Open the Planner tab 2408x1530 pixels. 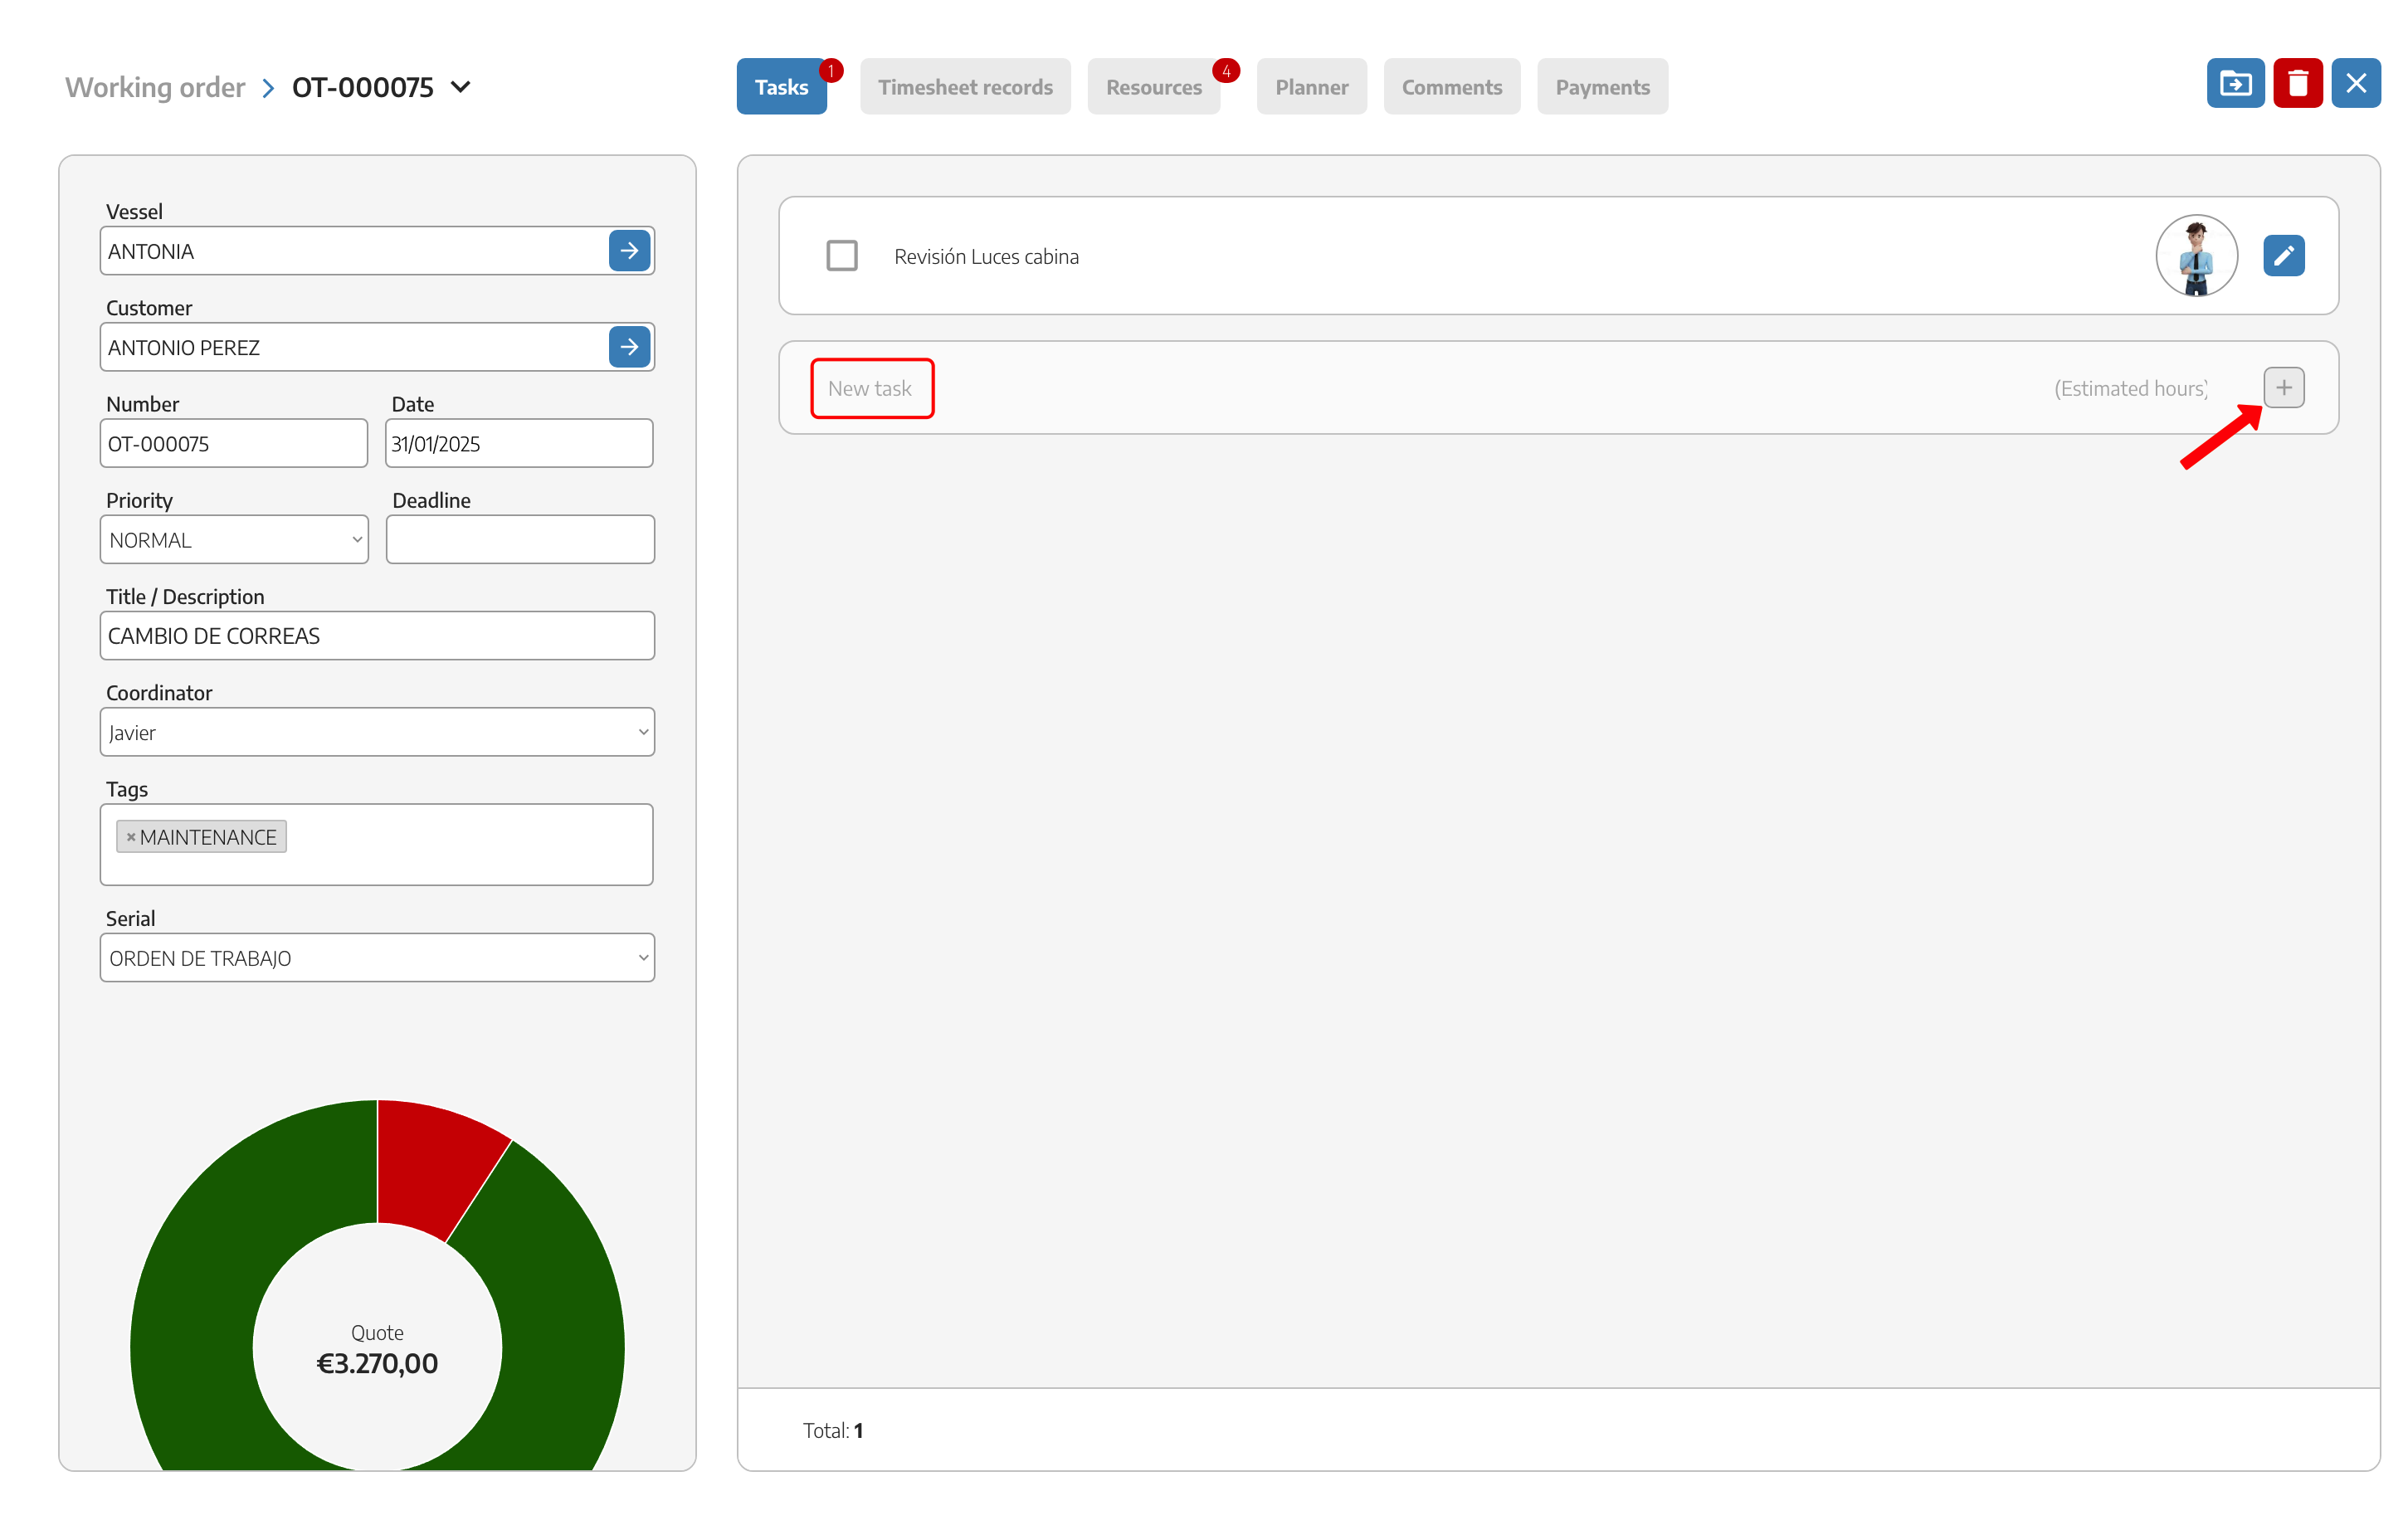1312,87
